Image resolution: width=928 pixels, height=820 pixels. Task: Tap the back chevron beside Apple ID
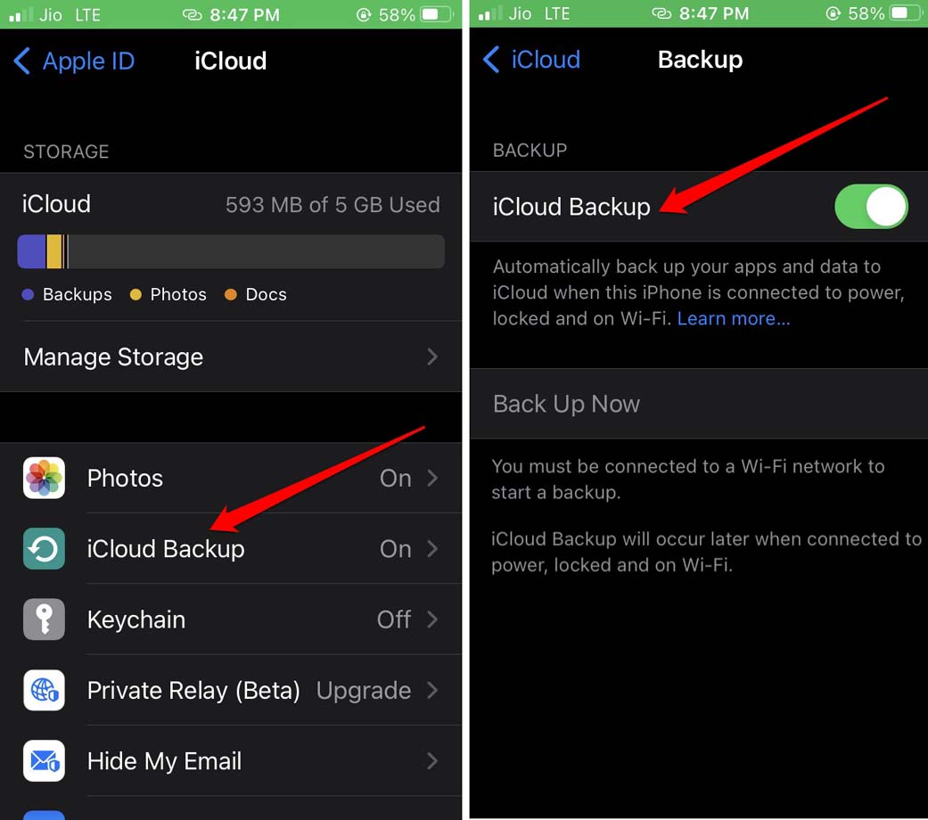pyautogui.click(x=22, y=61)
